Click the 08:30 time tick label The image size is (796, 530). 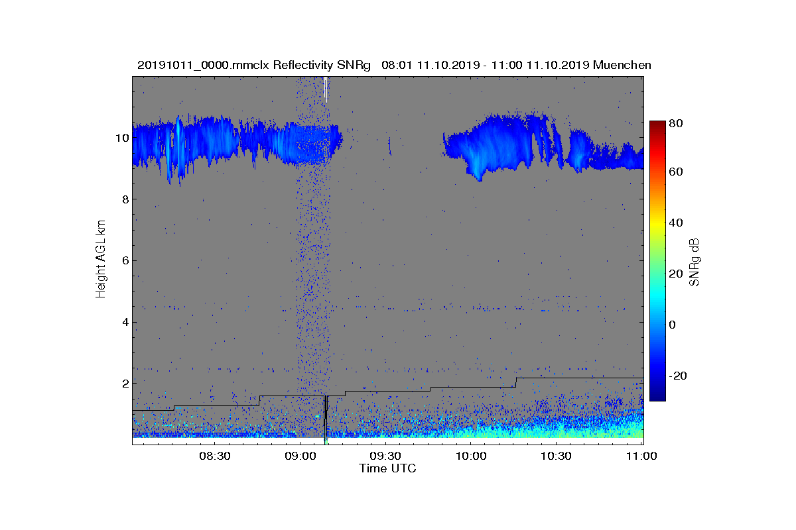click(214, 456)
